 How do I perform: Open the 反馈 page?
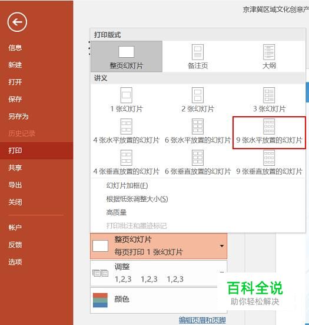tap(36, 245)
